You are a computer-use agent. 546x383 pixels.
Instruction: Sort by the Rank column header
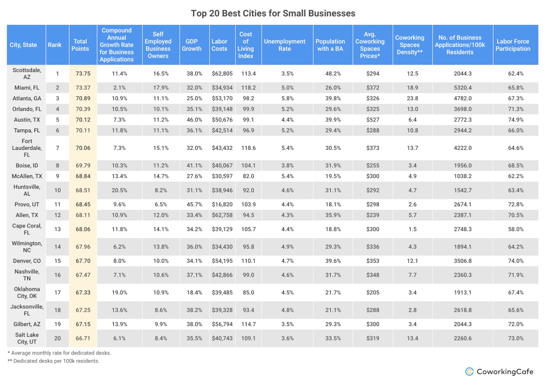tap(55, 45)
